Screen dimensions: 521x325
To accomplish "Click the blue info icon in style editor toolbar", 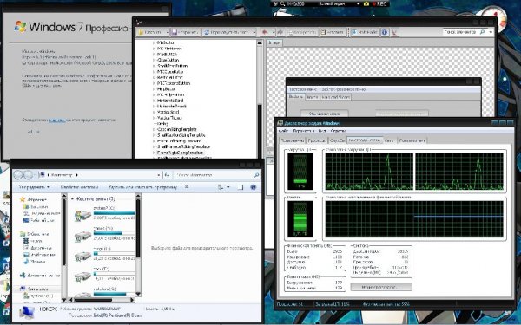I will pos(385,32).
